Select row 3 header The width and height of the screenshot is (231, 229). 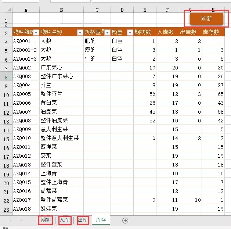tap(6, 32)
